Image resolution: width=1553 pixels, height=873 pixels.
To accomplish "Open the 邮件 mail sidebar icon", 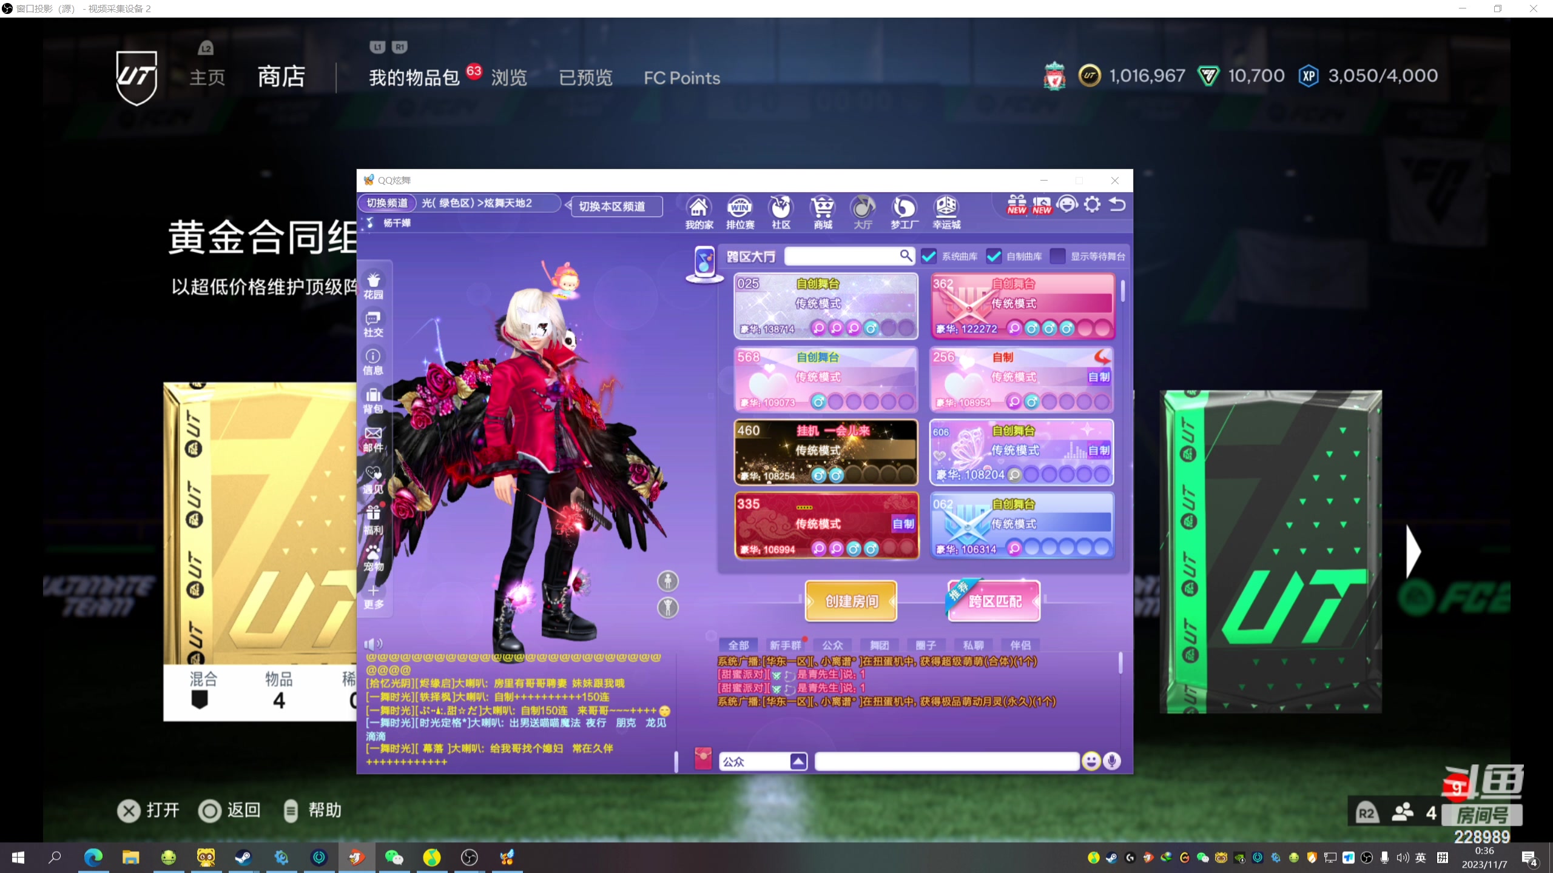I will 373,439.
